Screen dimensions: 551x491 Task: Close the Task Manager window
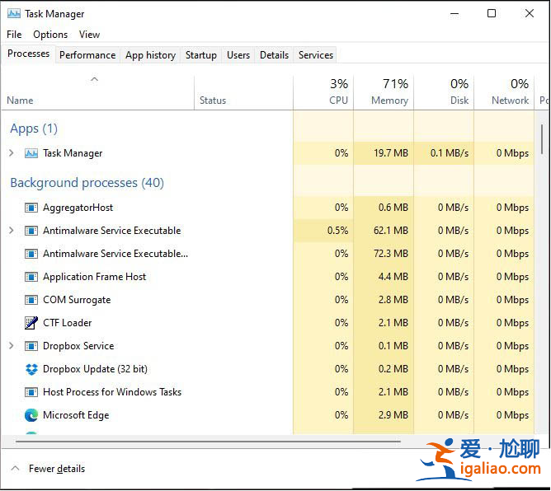pos(530,14)
